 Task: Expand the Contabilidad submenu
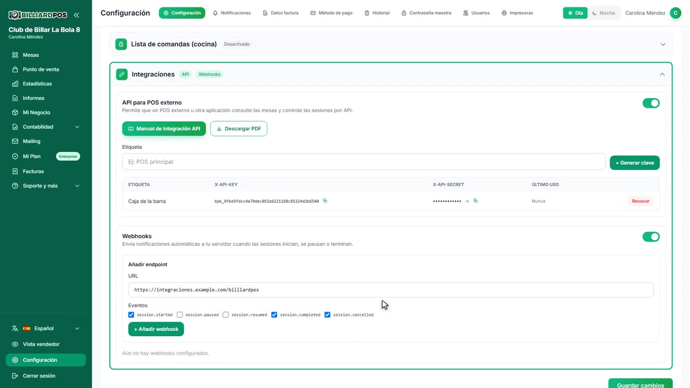coord(77,127)
